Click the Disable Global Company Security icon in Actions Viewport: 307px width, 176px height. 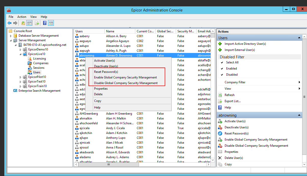coord(220,146)
